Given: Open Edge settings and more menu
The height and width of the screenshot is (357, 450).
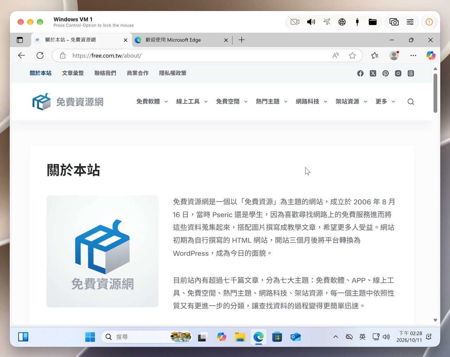Looking at the screenshot, I should coord(413,56).
